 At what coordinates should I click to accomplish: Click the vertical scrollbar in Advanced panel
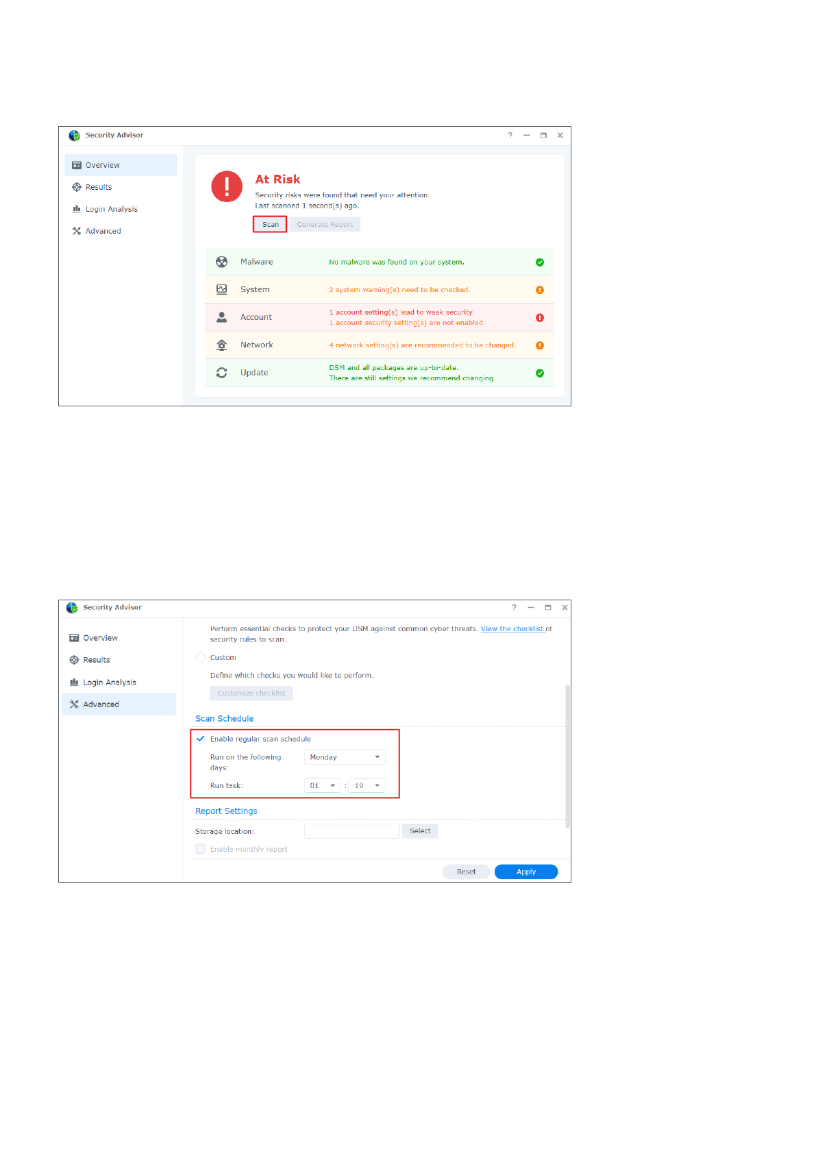click(567, 754)
